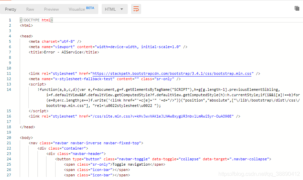Click the title text Error - AIService

point(63,52)
